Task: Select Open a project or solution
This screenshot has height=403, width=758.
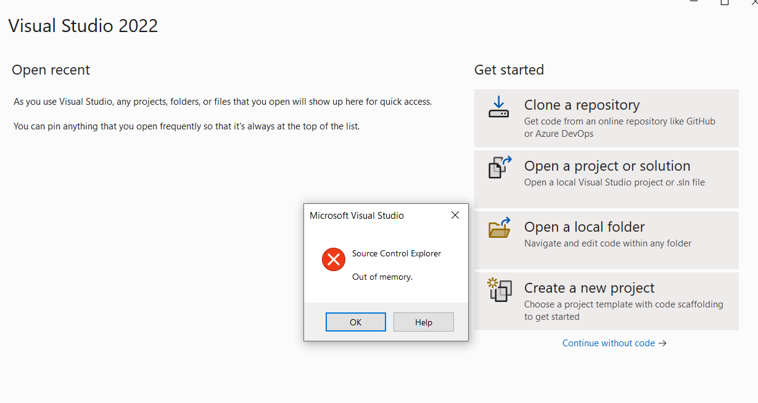Action: tap(606, 179)
